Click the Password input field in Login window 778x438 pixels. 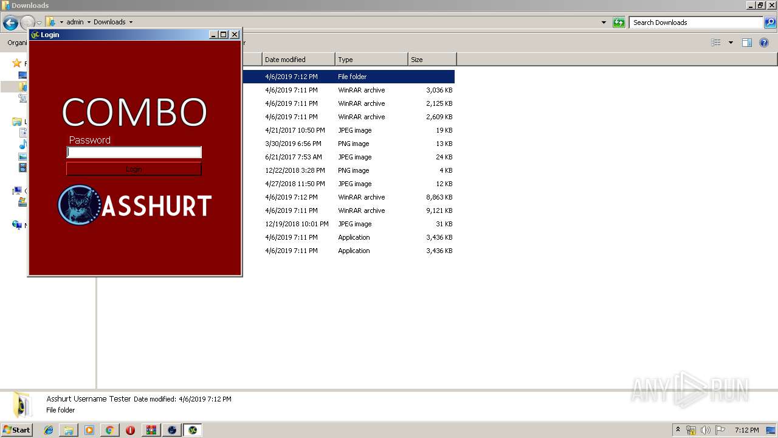(134, 152)
